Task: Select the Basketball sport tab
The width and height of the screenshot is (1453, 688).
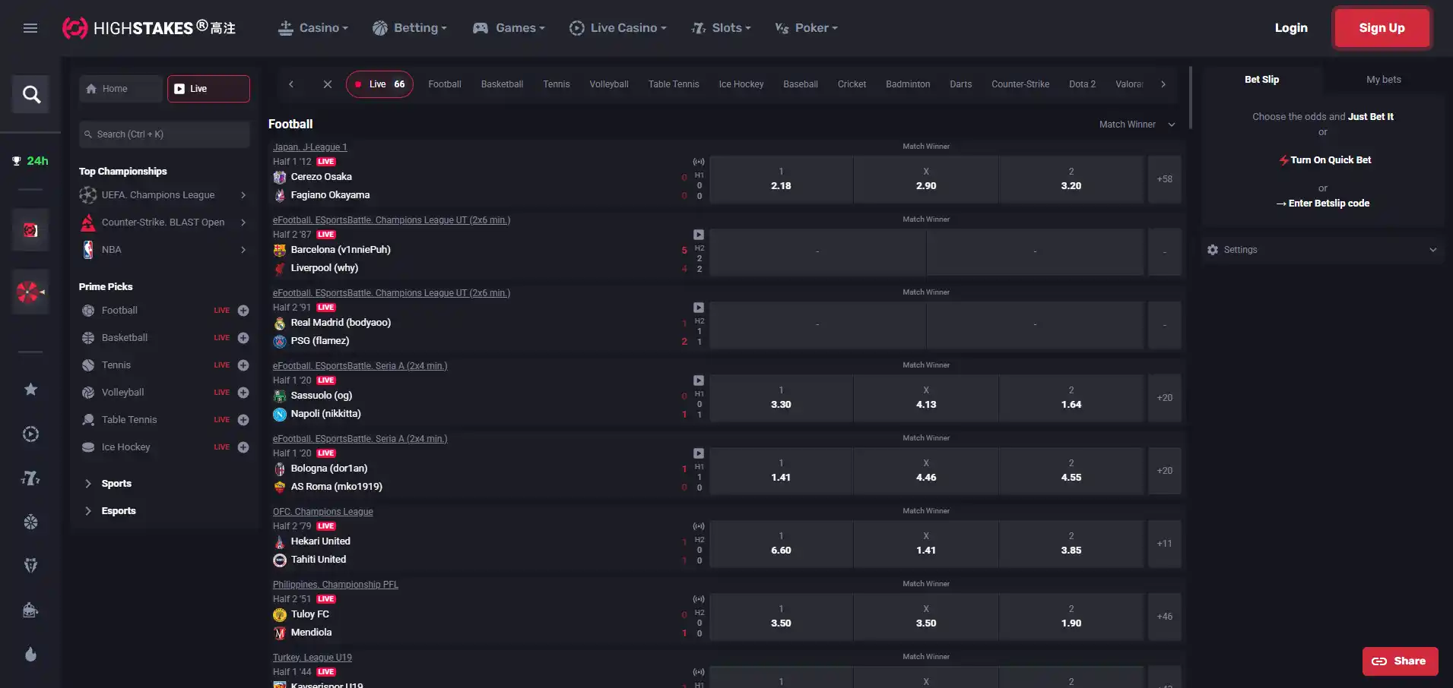Action: coord(502,84)
